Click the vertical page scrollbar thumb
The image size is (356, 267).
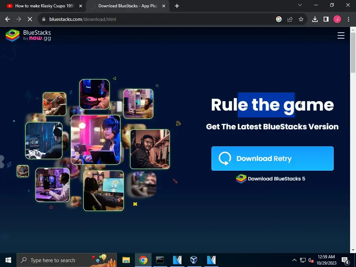pos(353,53)
